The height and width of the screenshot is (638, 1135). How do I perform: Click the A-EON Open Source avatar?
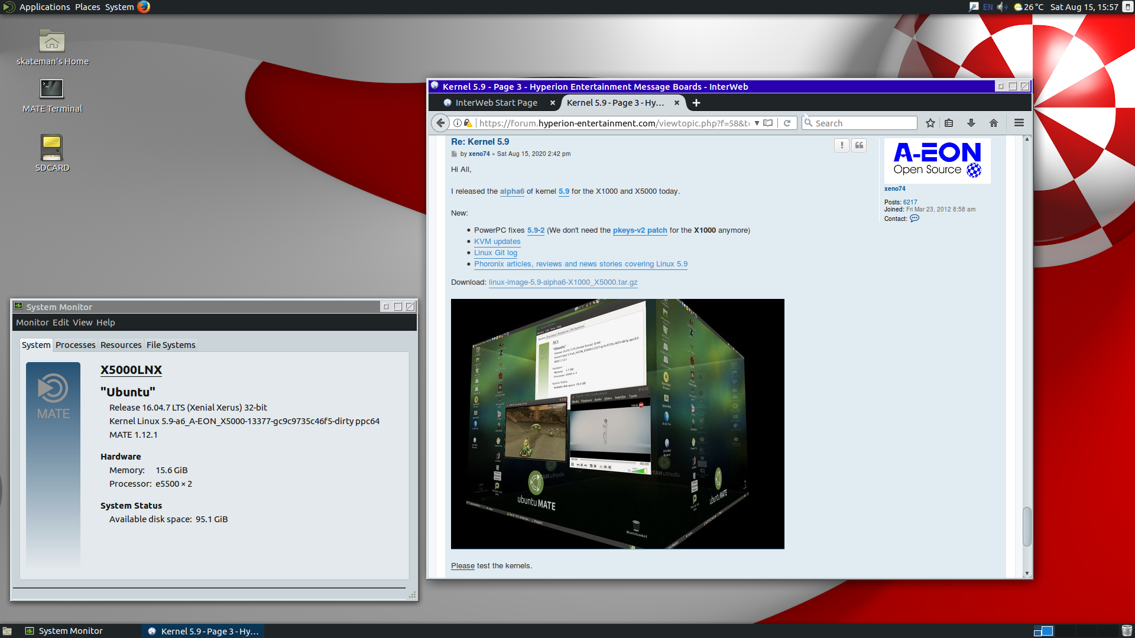(937, 161)
